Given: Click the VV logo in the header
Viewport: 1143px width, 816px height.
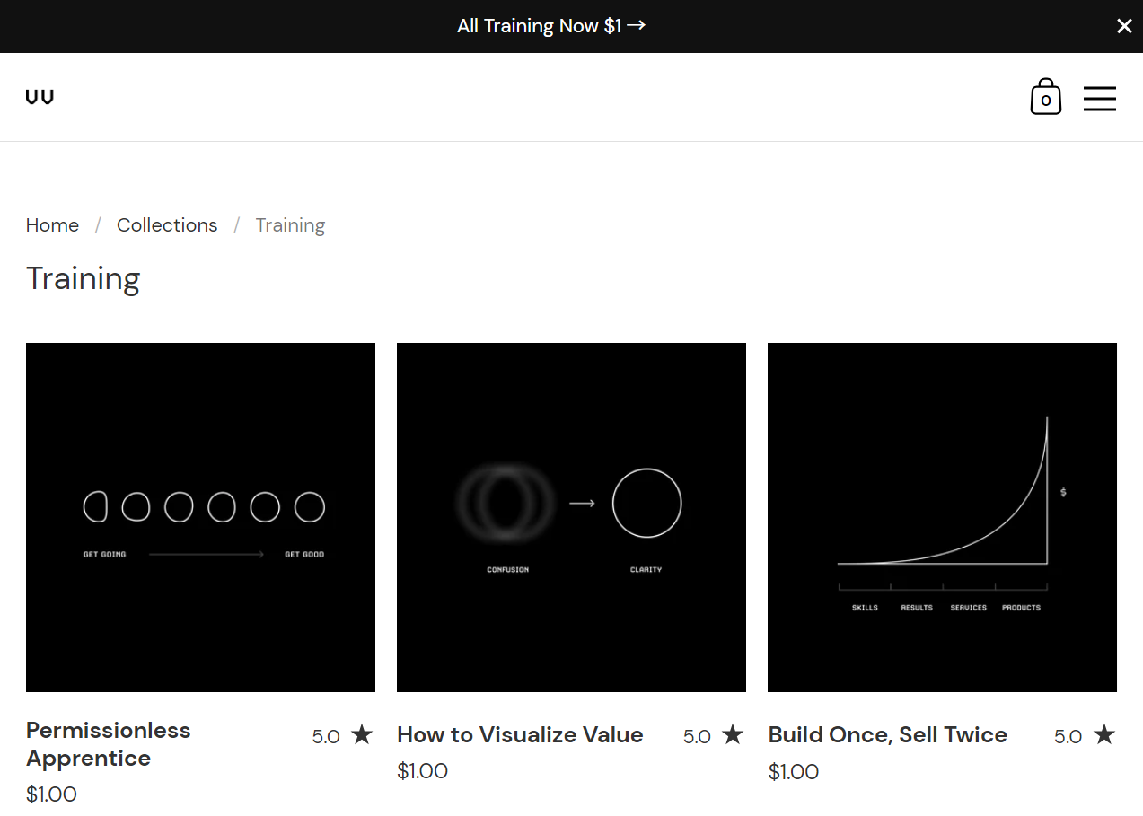Looking at the screenshot, I should 40,96.
